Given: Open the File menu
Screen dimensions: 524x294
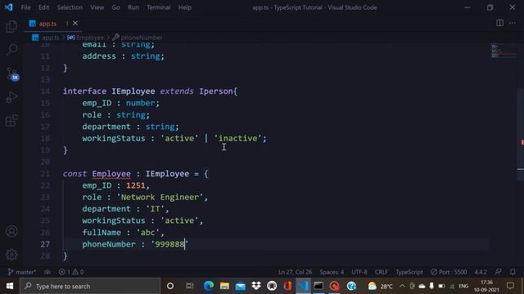Looking at the screenshot, I should click(25, 7).
